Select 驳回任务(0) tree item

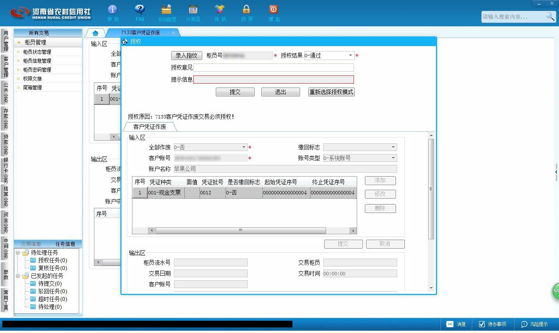[x=52, y=291]
